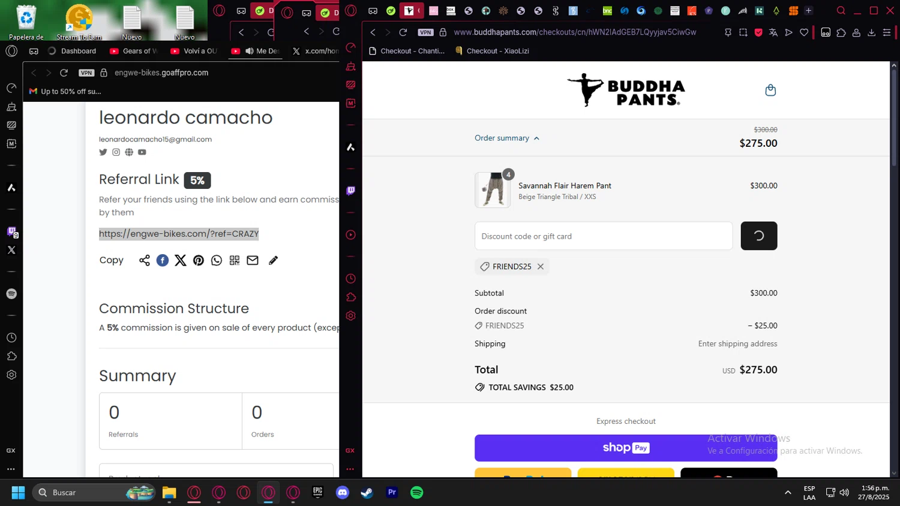
Task: Switch to the x.com/home tab
Action: [314, 51]
